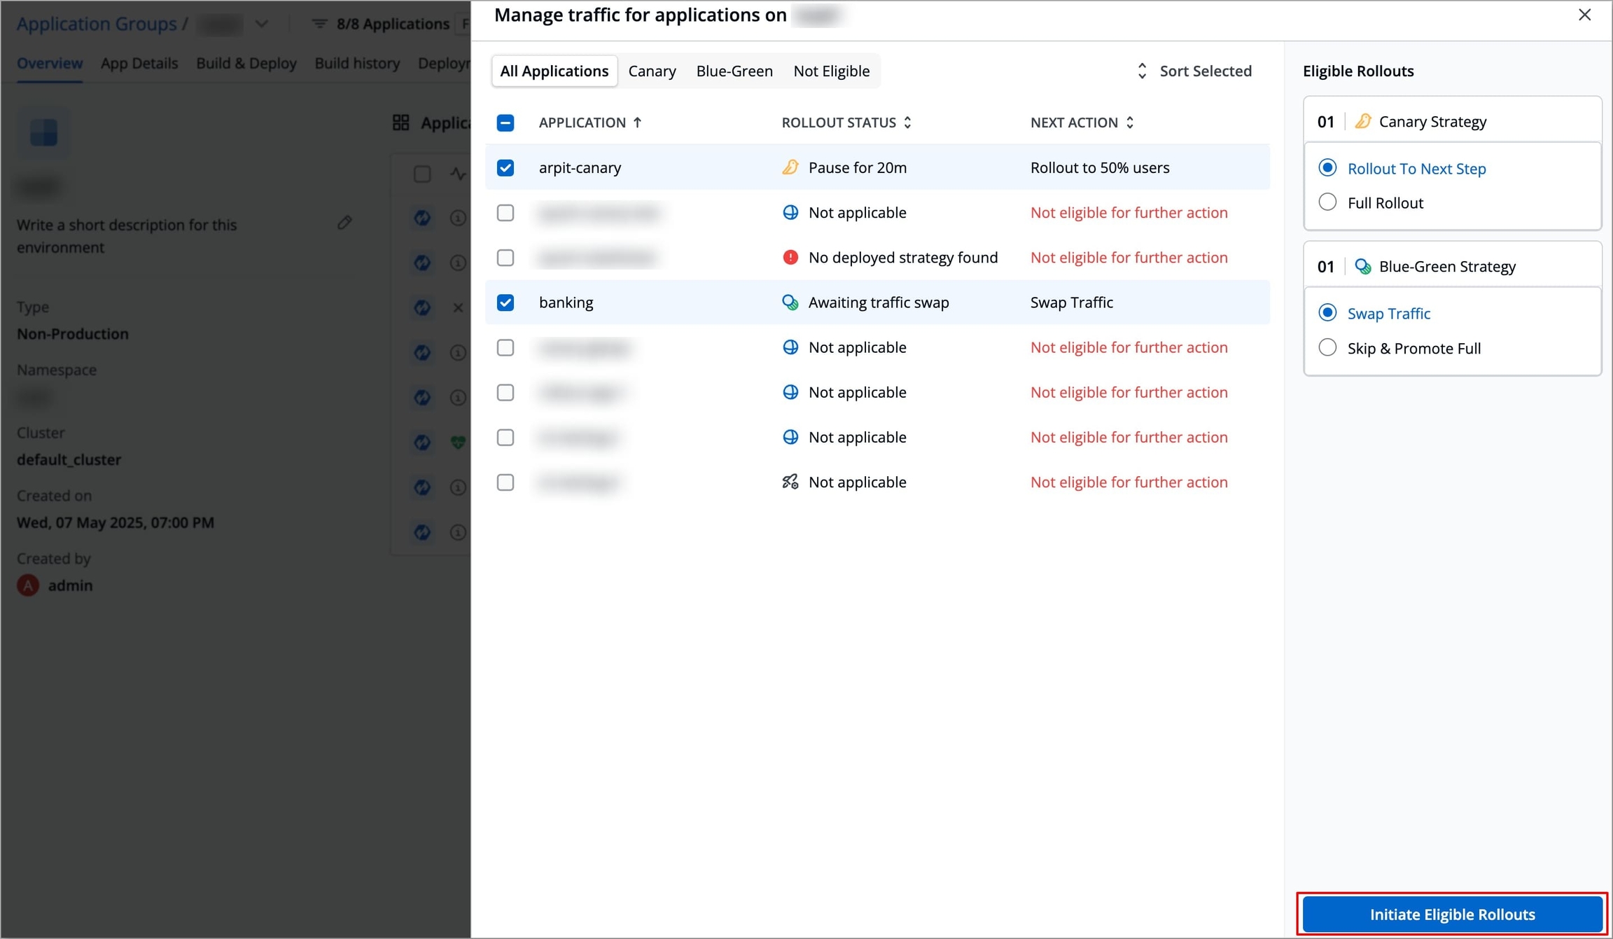Uncheck the banking application checkbox

[x=505, y=302]
